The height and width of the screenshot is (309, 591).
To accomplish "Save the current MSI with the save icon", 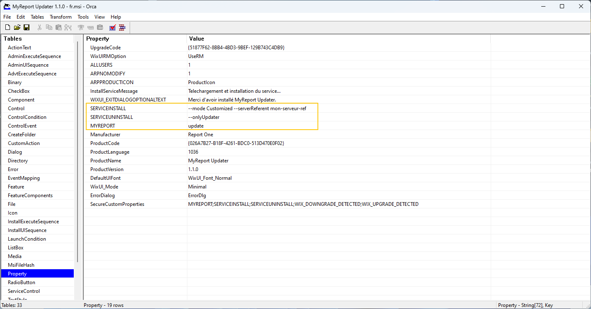I will tap(27, 27).
